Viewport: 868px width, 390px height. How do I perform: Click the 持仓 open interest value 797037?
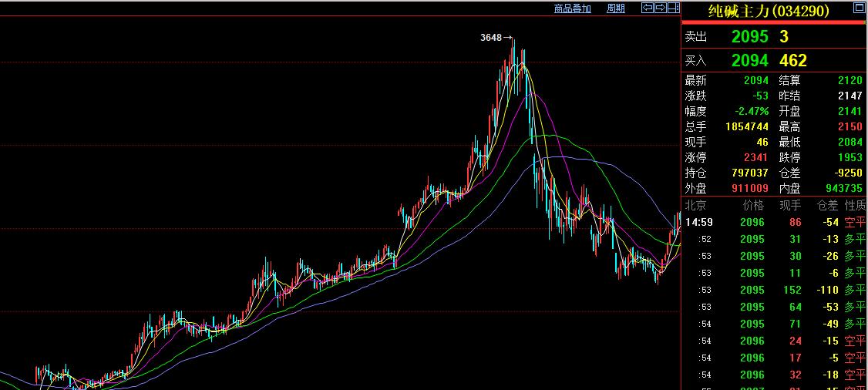click(749, 173)
